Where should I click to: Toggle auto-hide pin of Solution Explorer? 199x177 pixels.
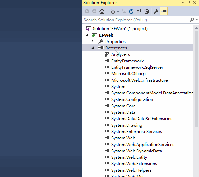[x=189, y=3]
